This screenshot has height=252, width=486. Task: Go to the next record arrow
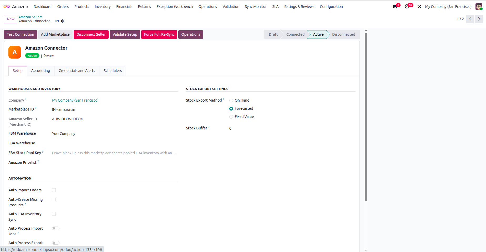tap(479, 19)
